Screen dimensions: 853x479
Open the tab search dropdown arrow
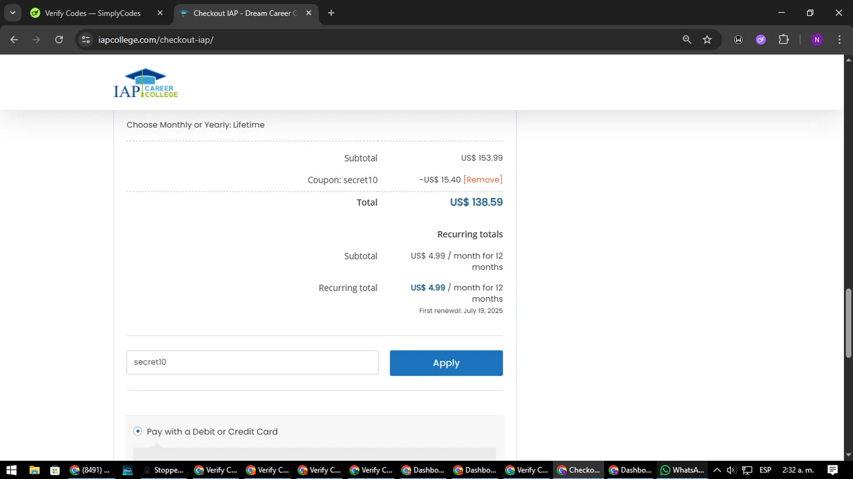13,13
